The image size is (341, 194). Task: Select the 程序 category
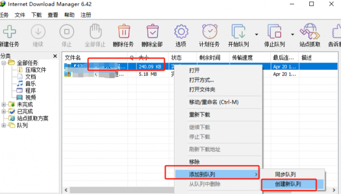31,90
